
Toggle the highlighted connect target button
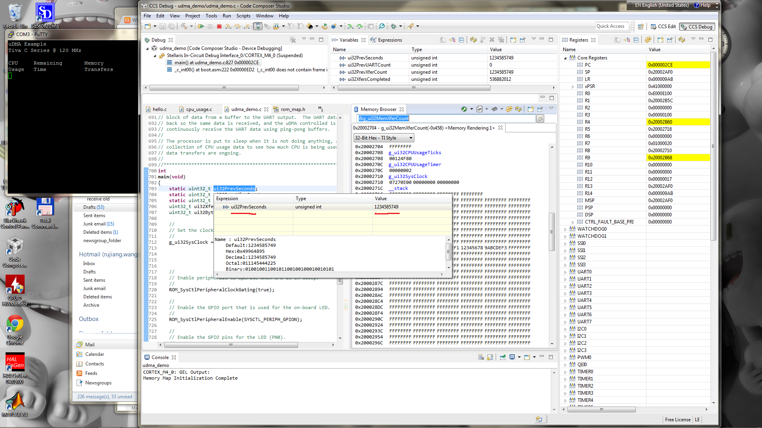(x=258, y=27)
